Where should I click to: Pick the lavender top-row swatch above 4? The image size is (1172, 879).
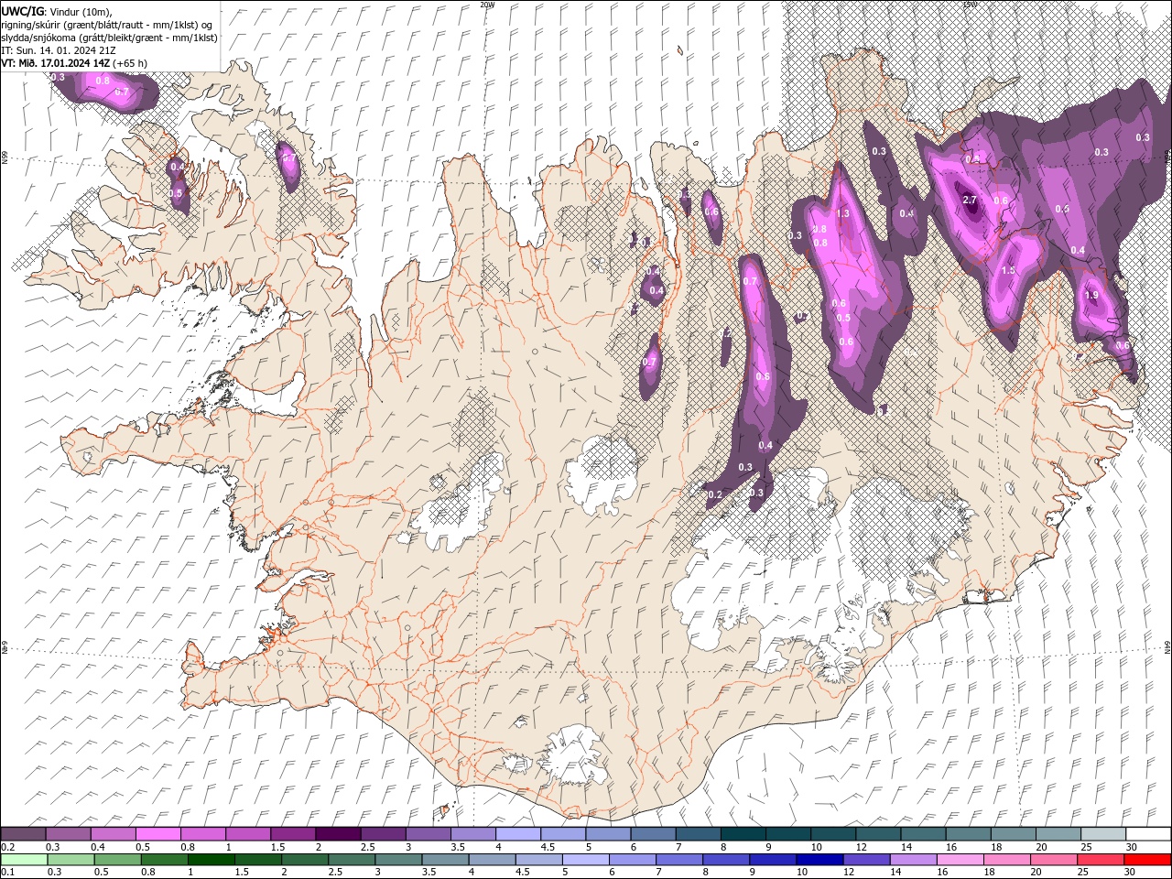pos(516,834)
